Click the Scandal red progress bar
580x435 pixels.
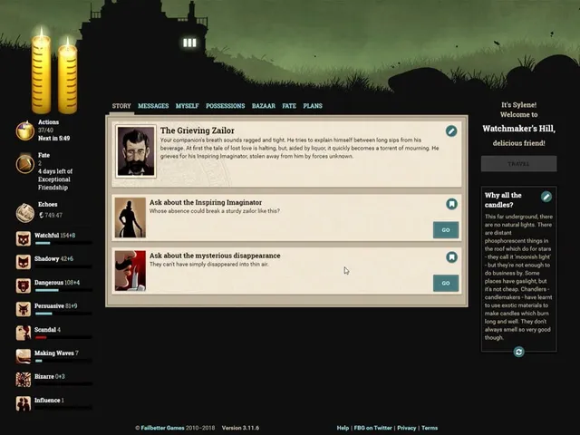coord(63,337)
